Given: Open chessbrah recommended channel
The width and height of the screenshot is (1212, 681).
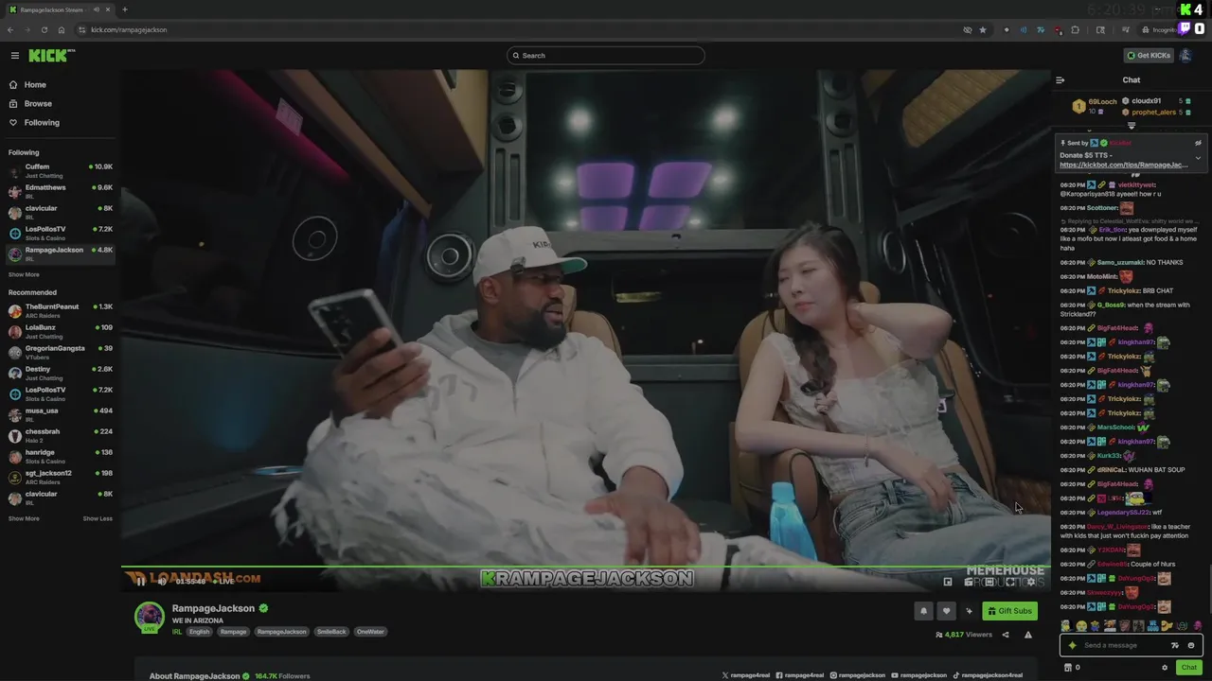Looking at the screenshot, I should pos(61,435).
